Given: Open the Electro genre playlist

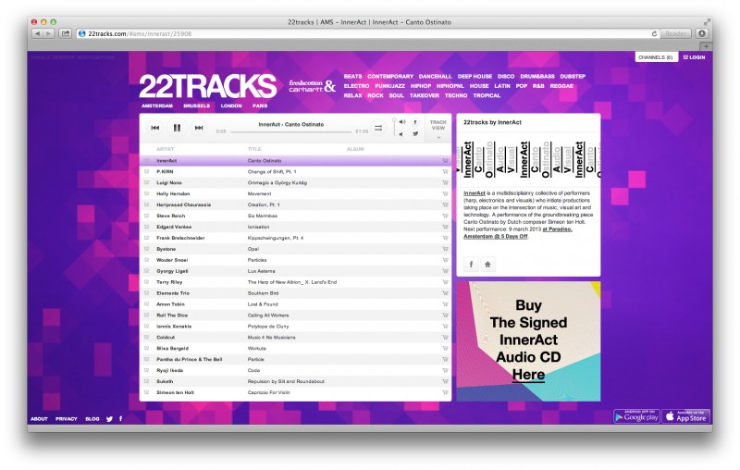Looking at the screenshot, I should coord(356,86).
